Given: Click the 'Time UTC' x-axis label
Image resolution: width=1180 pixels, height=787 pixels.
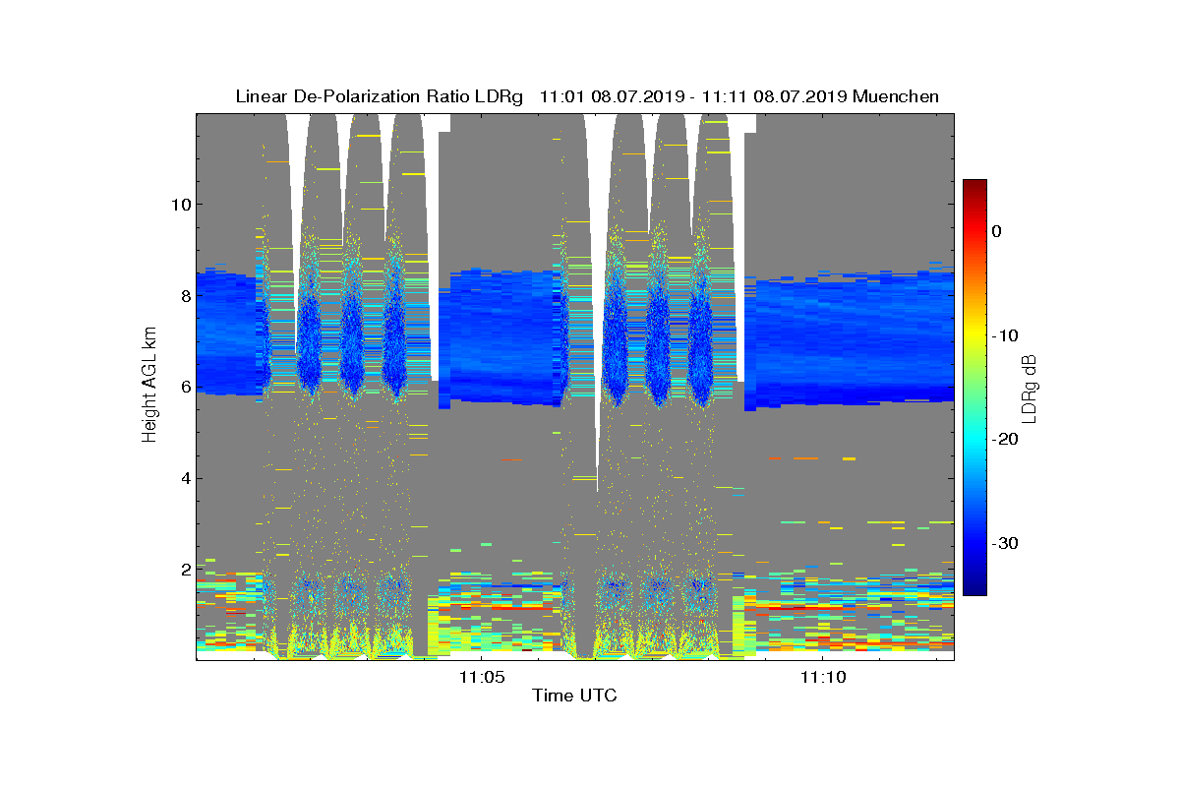Looking at the screenshot, I should (575, 696).
